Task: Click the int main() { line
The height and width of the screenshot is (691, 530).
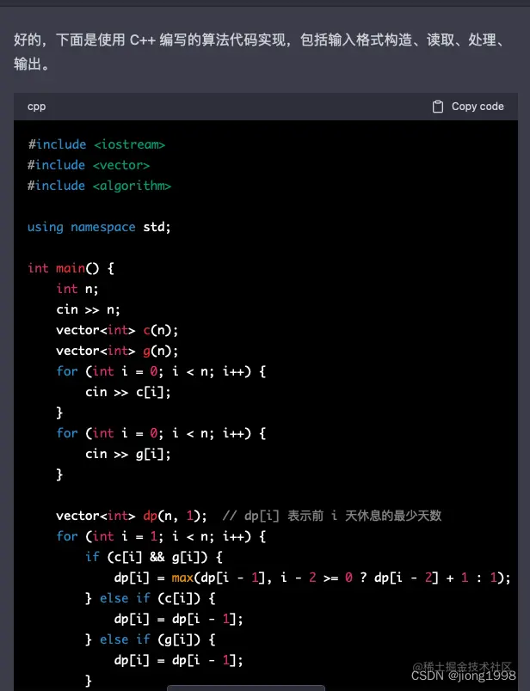Action: click(x=71, y=268)
